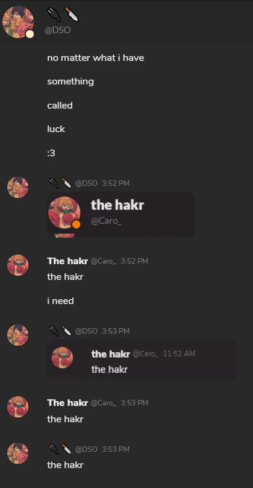
Task: Open the hakr profile card avatar
Action: coord(64,212)
